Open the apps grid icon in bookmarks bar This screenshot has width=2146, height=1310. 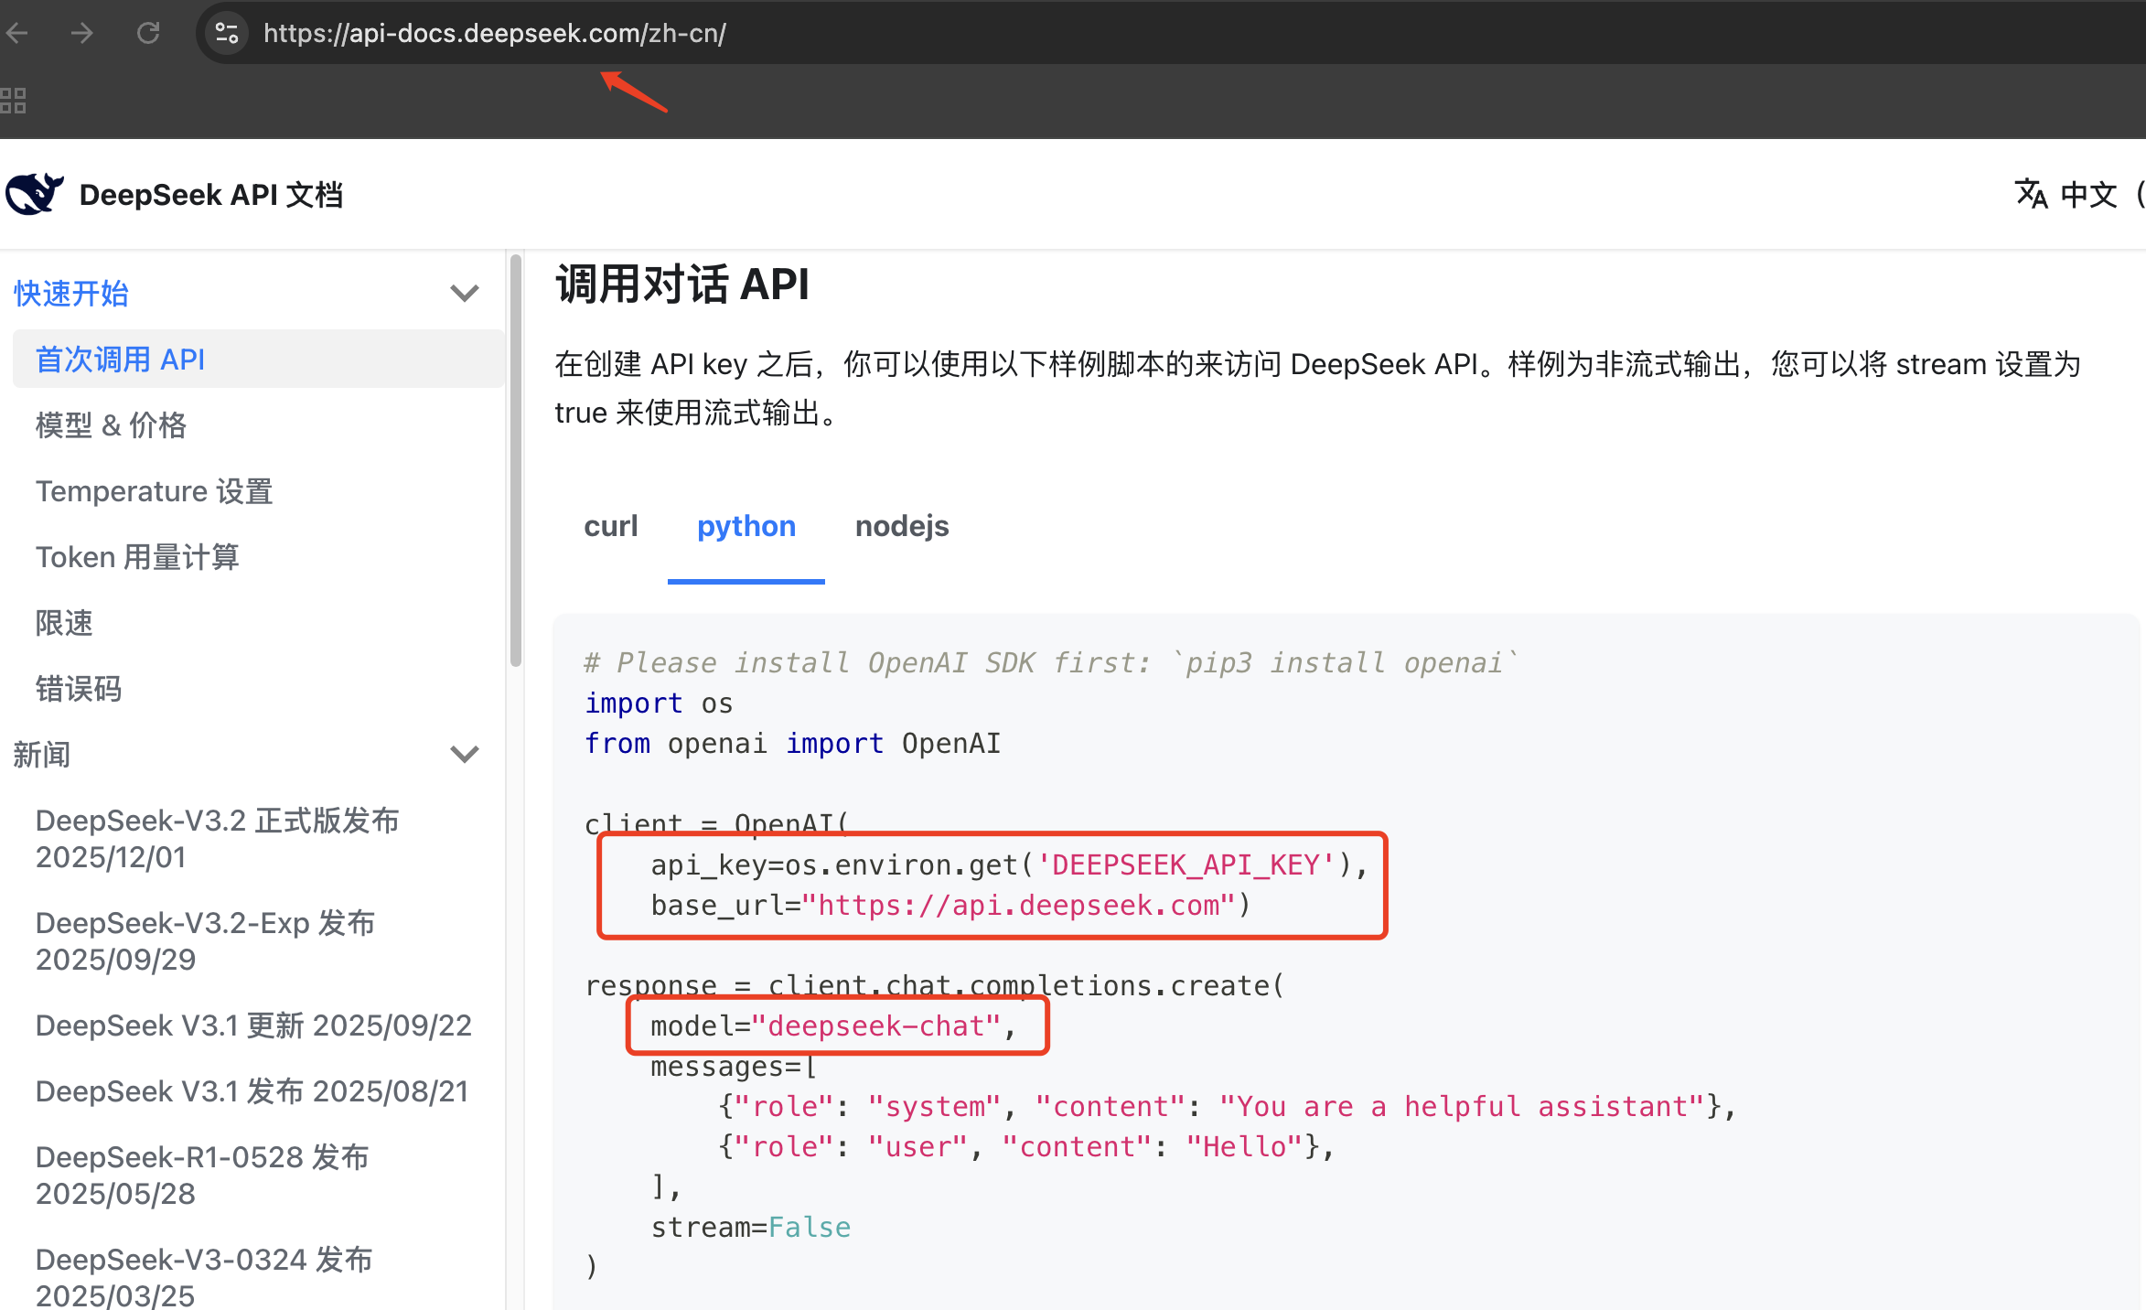(14, 100)
